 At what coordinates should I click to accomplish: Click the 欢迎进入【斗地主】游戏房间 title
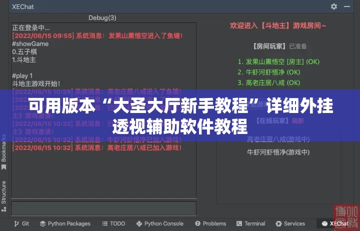[x=278, y=25]
